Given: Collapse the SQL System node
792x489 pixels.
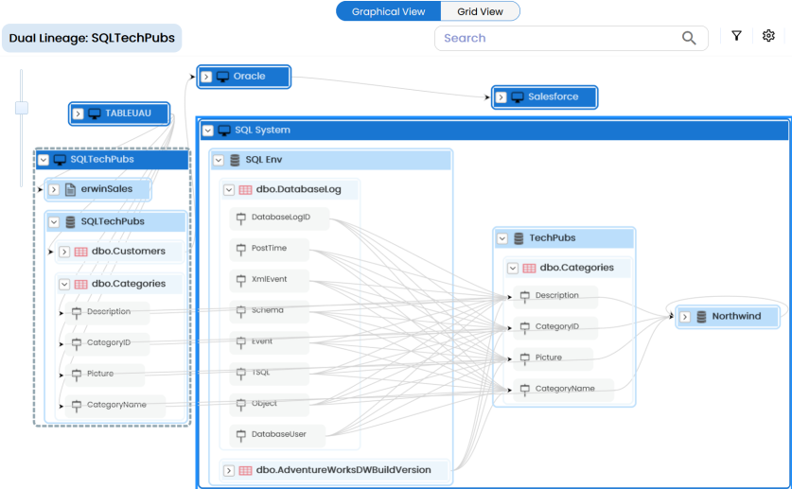Looking at the screenshot, I should click(x=207, y=131).
